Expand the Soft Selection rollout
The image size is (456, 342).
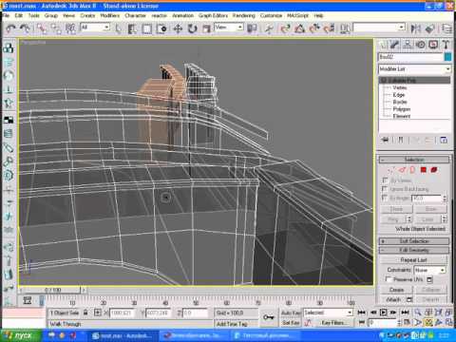point(414,241)
